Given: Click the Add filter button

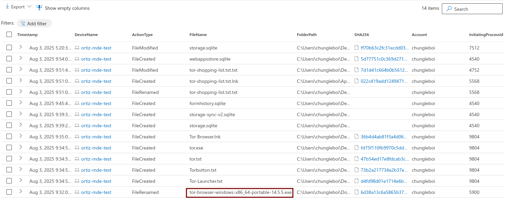Looking at the screenshot, I should [x=34, y=24].
